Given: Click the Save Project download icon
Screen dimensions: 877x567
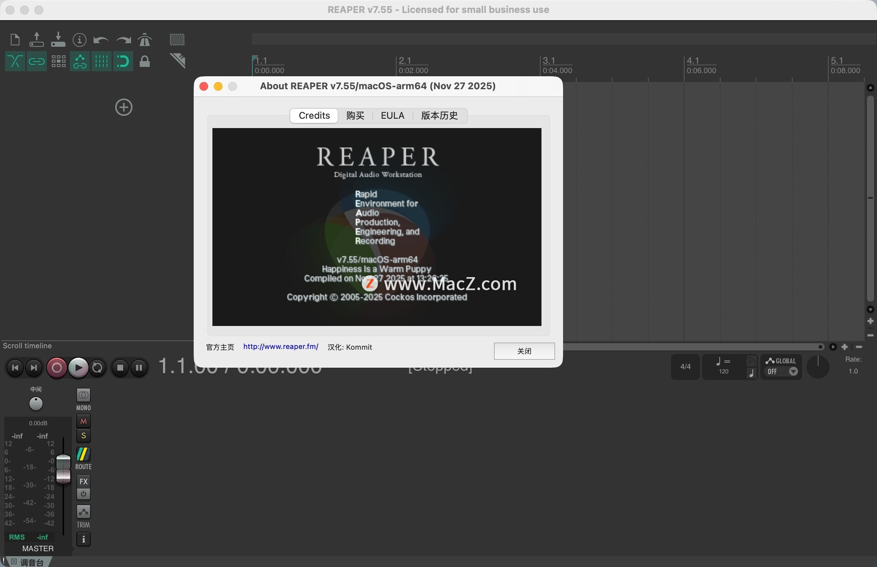Looking at the screenshot, I should (58, 40).
